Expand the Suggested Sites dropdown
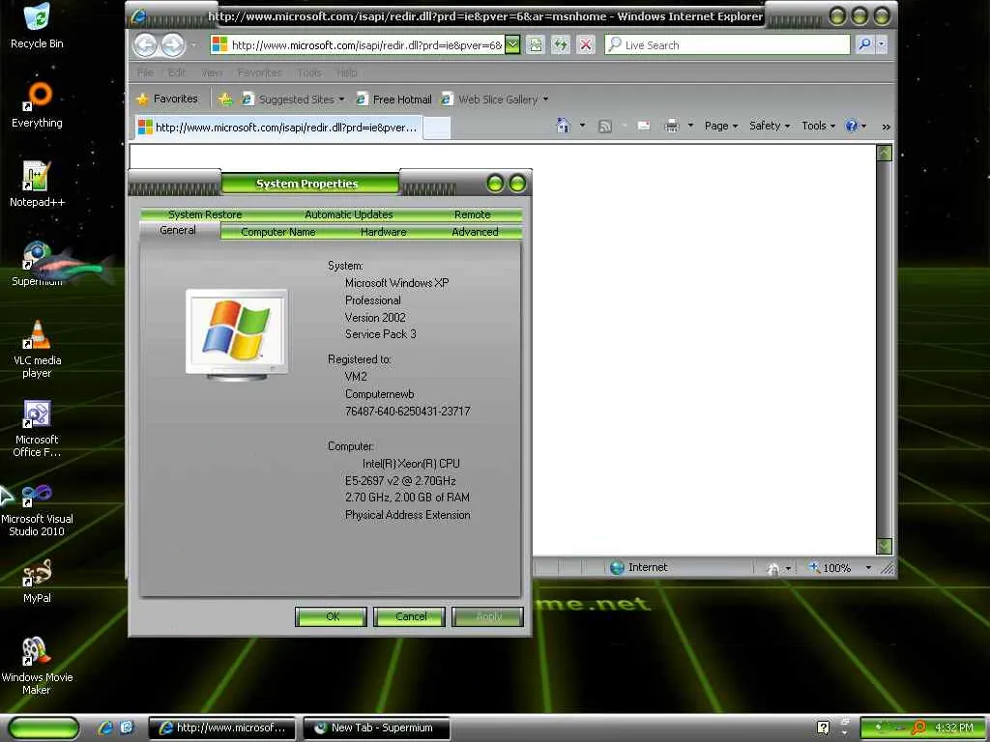990x742 pixels. coord(341,100)
